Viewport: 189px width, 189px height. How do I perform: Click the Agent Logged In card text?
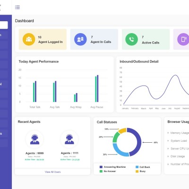pos(51,42)
